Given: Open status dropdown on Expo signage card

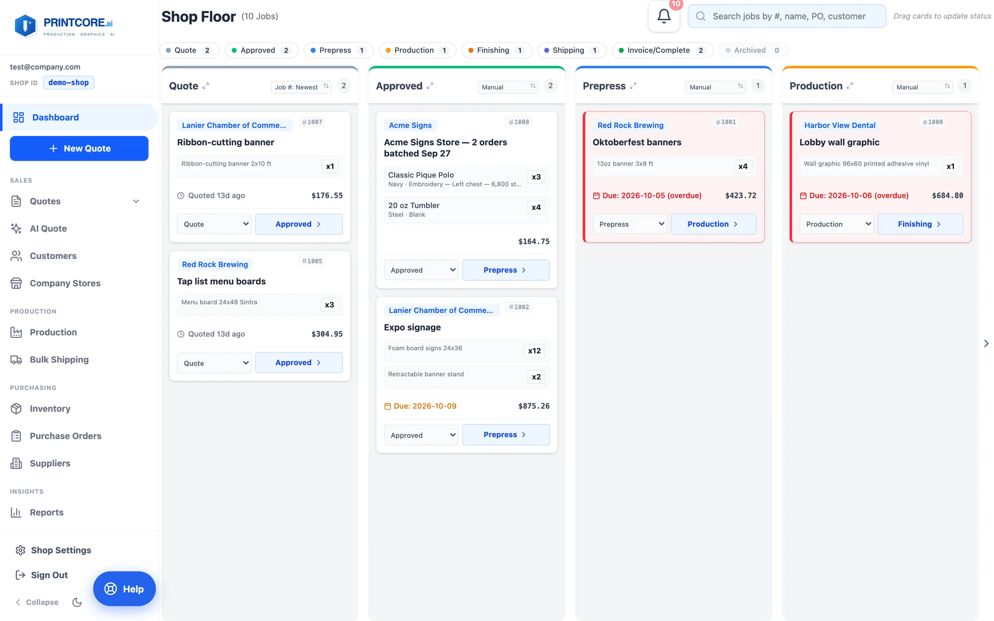Looking at the screenshot, I should point(421,435).
